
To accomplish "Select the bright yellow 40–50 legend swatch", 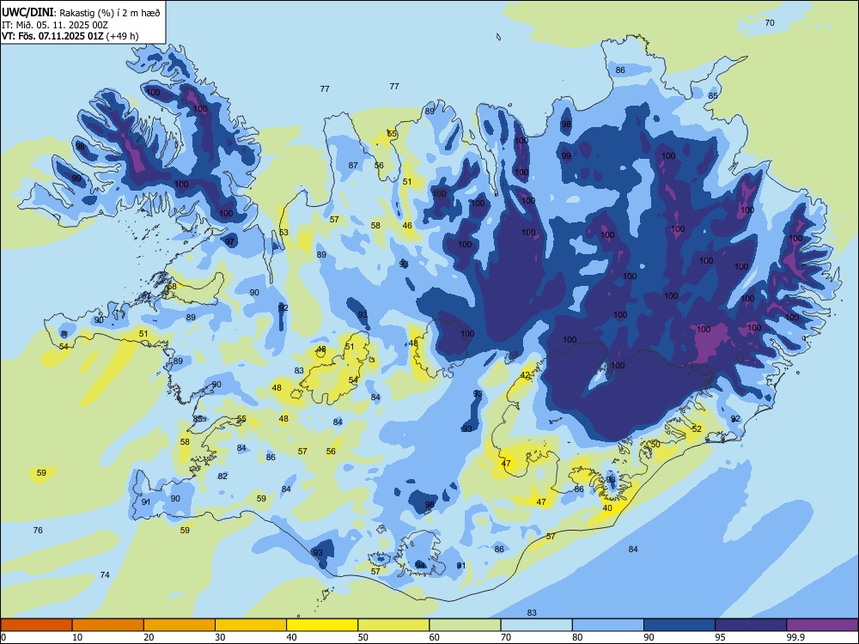I will tap(322, 625).
